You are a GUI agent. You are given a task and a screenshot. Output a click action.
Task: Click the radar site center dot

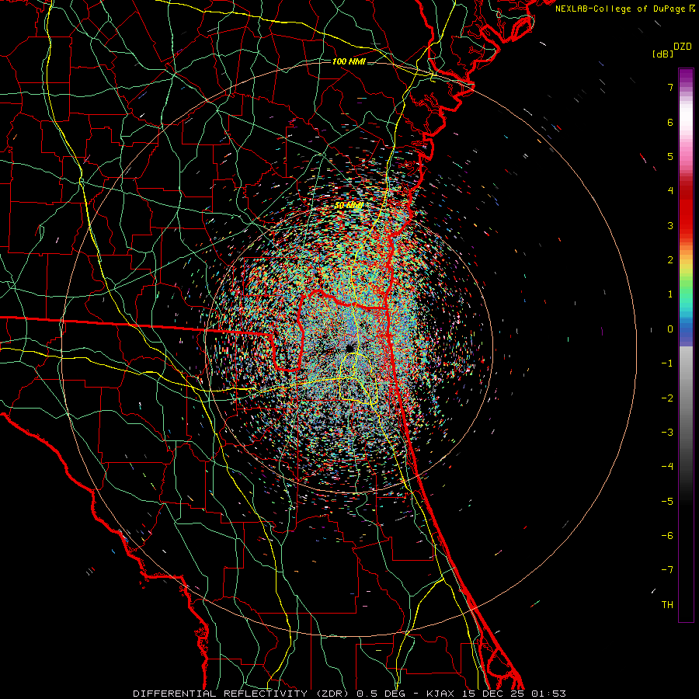pyautogui.click(x=349, y=347)
